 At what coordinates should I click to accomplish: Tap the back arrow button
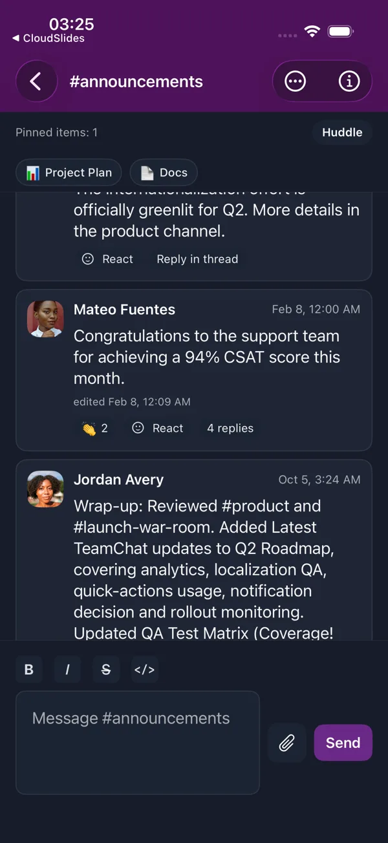tap(36, 81)
